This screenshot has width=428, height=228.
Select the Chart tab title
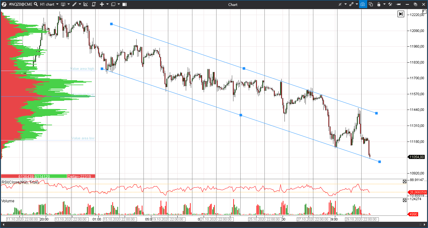(233, 4)
